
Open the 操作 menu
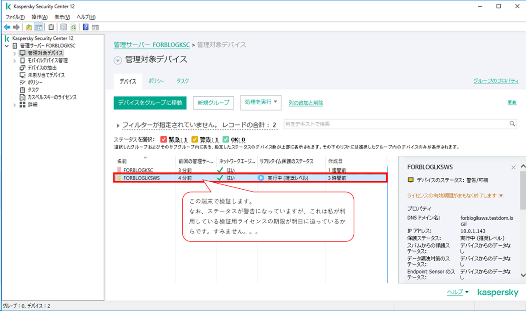(x=39, y=17)
